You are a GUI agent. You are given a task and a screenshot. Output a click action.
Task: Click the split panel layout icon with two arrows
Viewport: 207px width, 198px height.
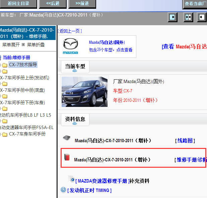[188, 17]
